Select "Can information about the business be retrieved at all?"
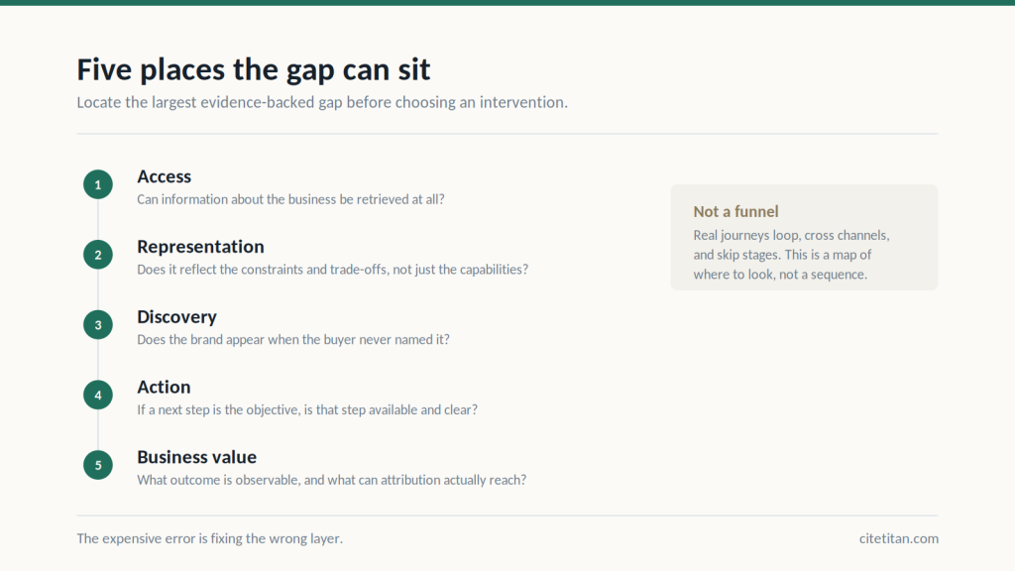 290,199
